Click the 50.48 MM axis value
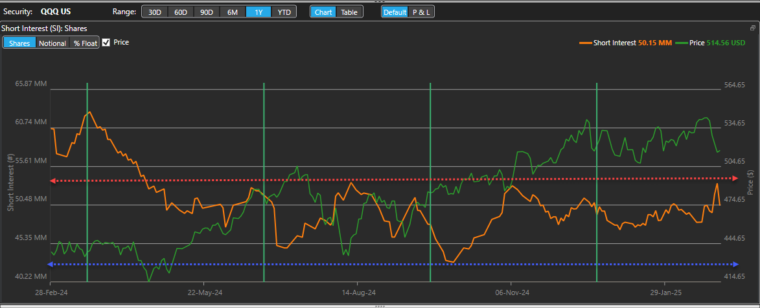The width and height of the screenshot is (760, 308). click(31, 199)
